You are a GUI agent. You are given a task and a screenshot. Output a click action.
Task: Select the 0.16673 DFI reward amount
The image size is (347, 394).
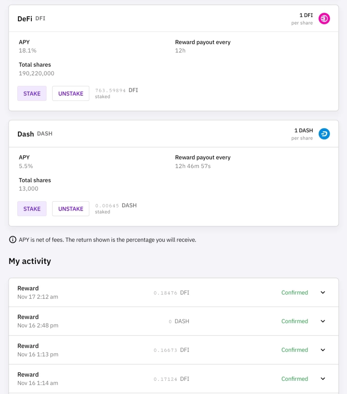[172, 350]
